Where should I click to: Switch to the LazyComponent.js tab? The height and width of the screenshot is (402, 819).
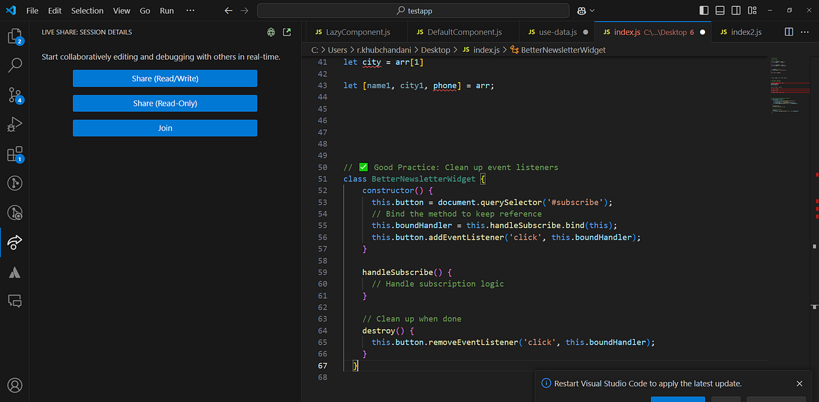354,32
